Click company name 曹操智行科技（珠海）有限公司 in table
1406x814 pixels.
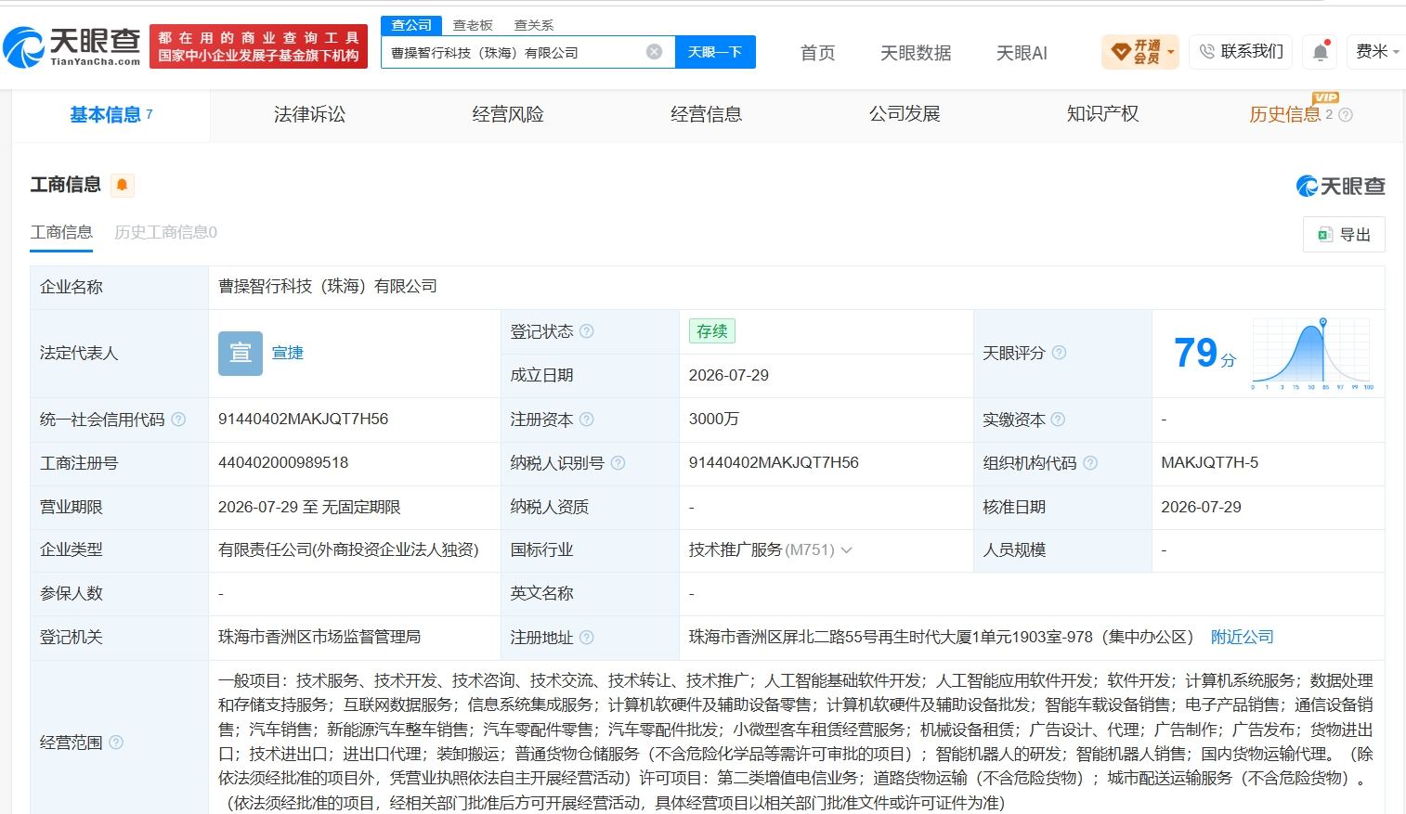pos(328,286)
